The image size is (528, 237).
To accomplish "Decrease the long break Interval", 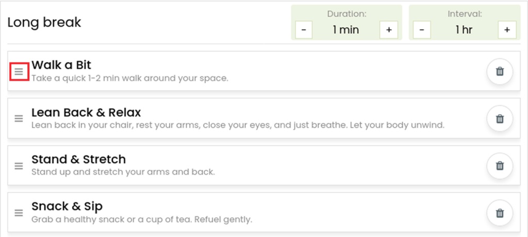I will pos(422,29).
